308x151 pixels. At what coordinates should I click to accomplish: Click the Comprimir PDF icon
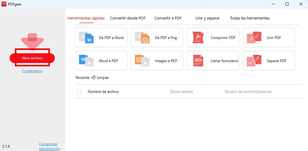[198, 37]
